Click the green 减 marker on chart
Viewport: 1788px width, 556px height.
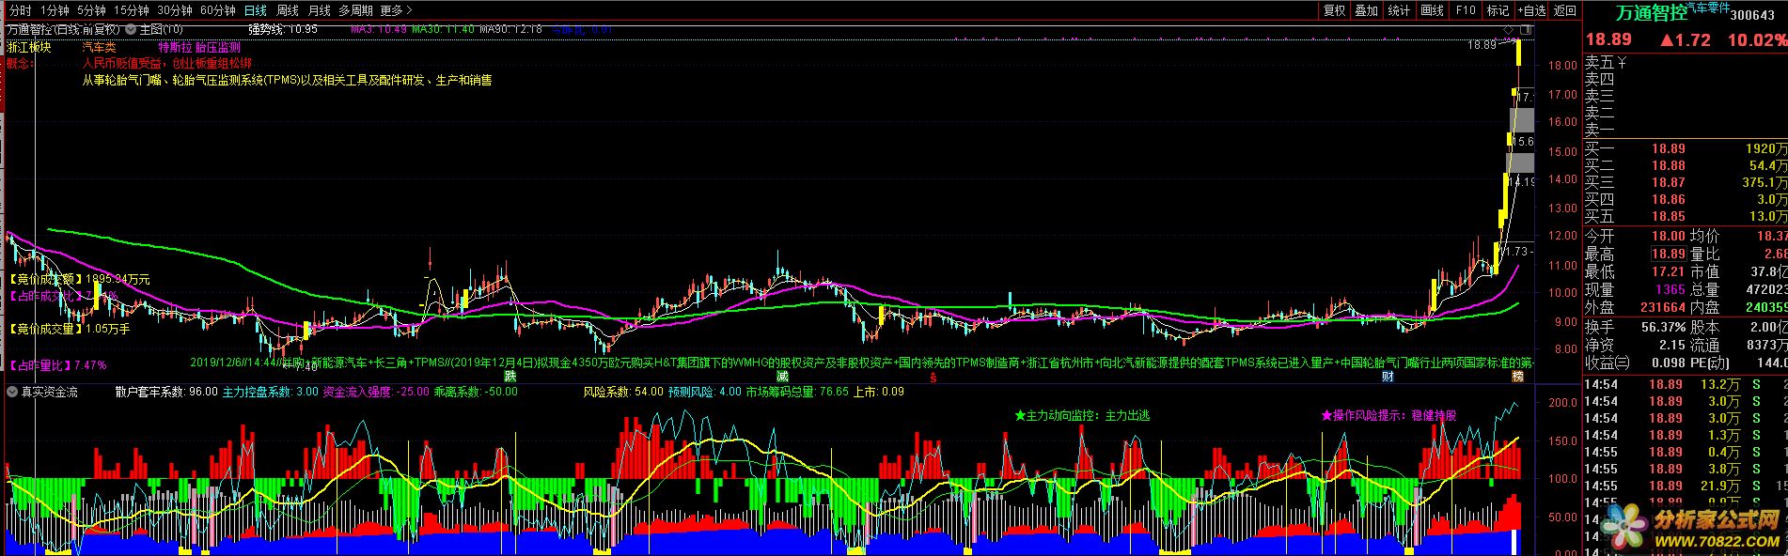[782, 376]
